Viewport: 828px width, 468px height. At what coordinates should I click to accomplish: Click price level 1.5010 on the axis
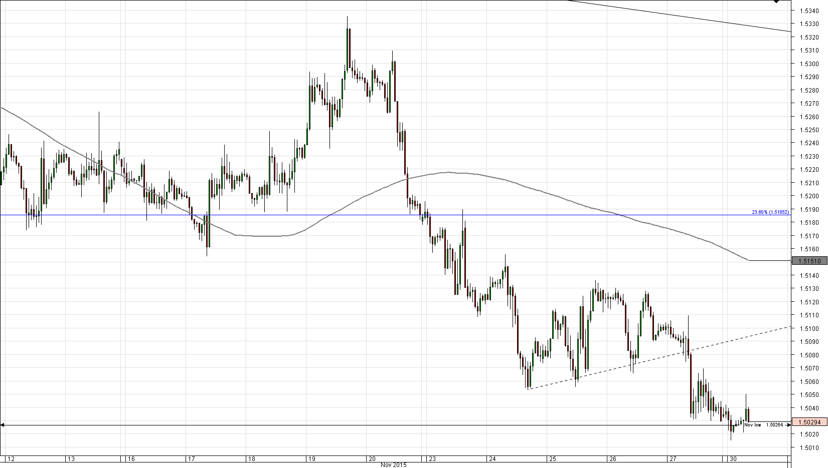(x=810, y=448)
